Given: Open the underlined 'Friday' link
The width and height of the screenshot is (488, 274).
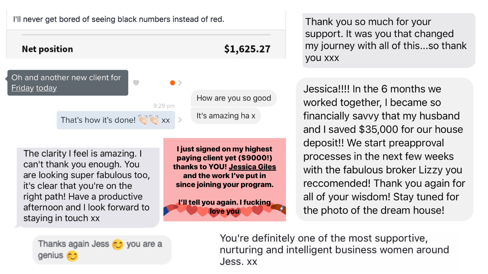Looking at the screenshot, I should point(22,88).
